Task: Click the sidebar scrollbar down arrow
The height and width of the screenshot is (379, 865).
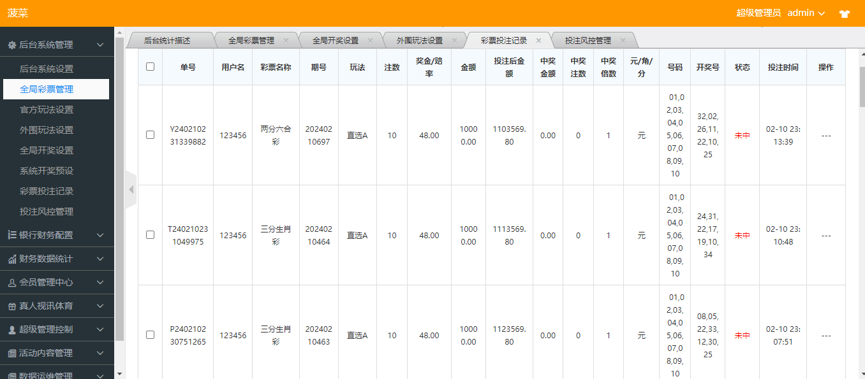Action: 119,374
